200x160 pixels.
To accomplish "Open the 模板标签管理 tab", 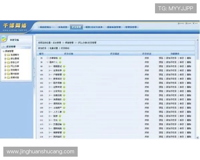I will pyautogui.click(x=114, y=27).
